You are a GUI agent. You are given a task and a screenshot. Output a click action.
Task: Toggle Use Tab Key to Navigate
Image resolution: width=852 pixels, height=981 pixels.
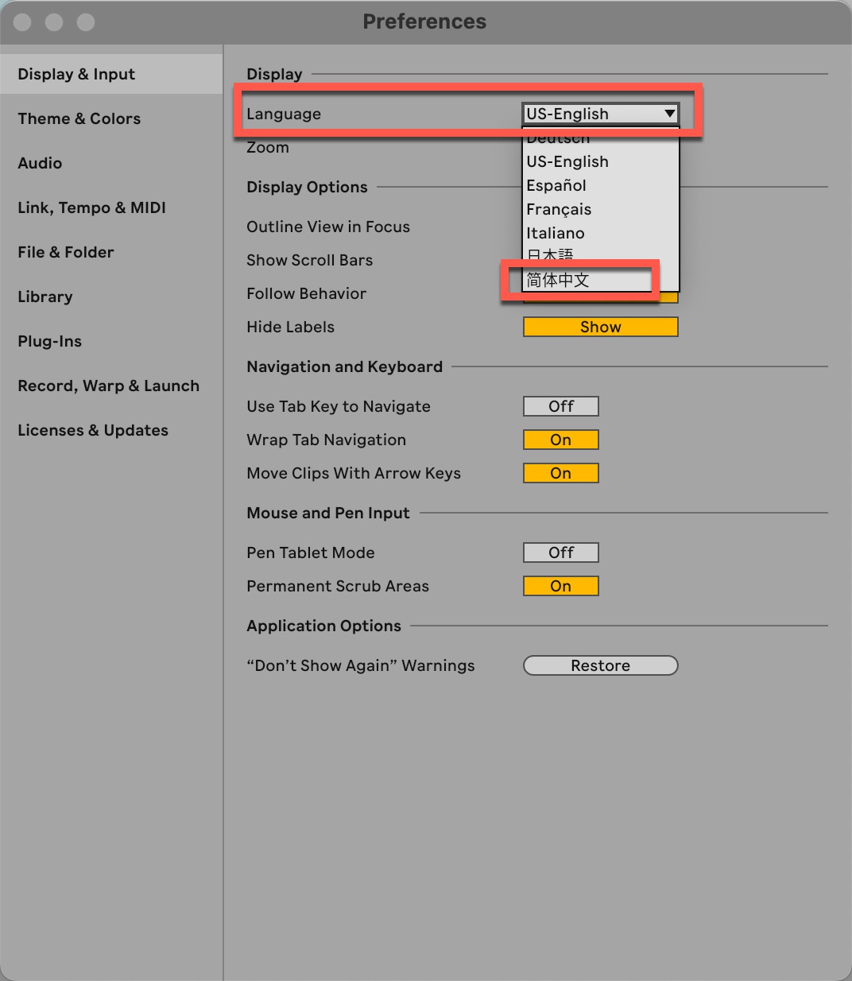[560, 406]
